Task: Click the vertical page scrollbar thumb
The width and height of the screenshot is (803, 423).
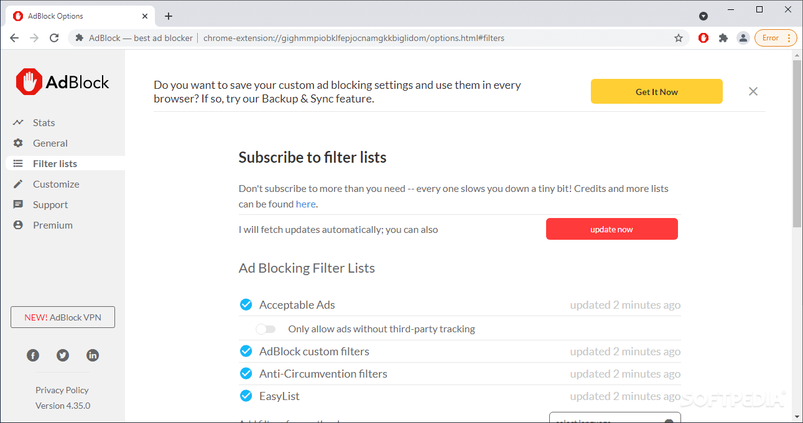Action: pyautogui.click(x=797, y=143)
